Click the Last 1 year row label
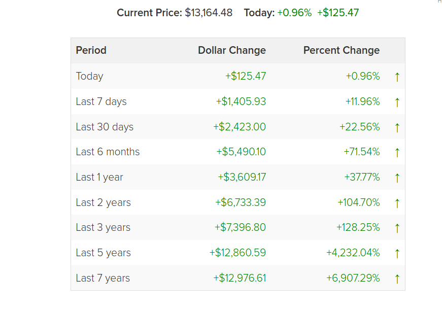The height and width of the screenshot is (312, 442). click(x=99, y=177)
